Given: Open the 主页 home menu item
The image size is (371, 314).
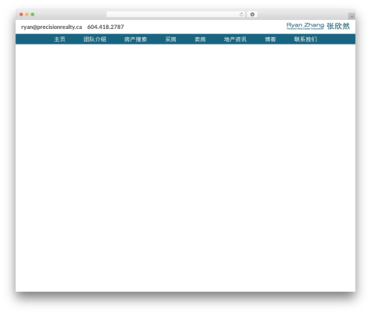Looking at the screenshot, I should click(59, 39).
